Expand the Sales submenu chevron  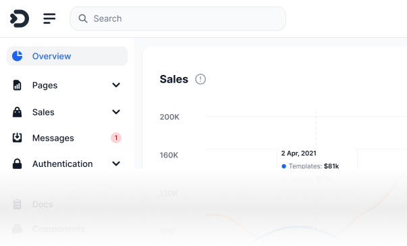[x=116, y=112]
